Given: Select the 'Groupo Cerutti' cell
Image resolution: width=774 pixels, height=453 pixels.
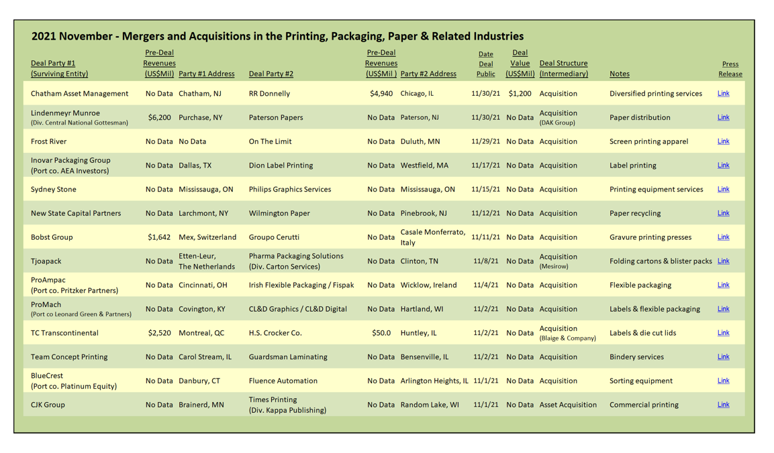Looking at the screenshot, I should pyautogui.click(x=274, y=237).
